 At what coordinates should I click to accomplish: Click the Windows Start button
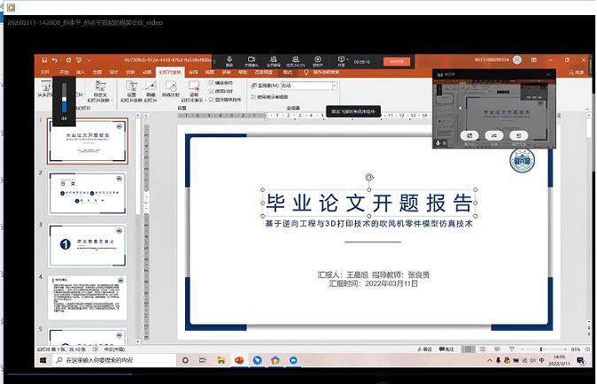[x=43, y=360]
